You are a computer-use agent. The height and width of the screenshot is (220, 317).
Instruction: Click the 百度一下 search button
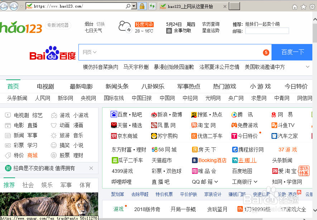292,52
